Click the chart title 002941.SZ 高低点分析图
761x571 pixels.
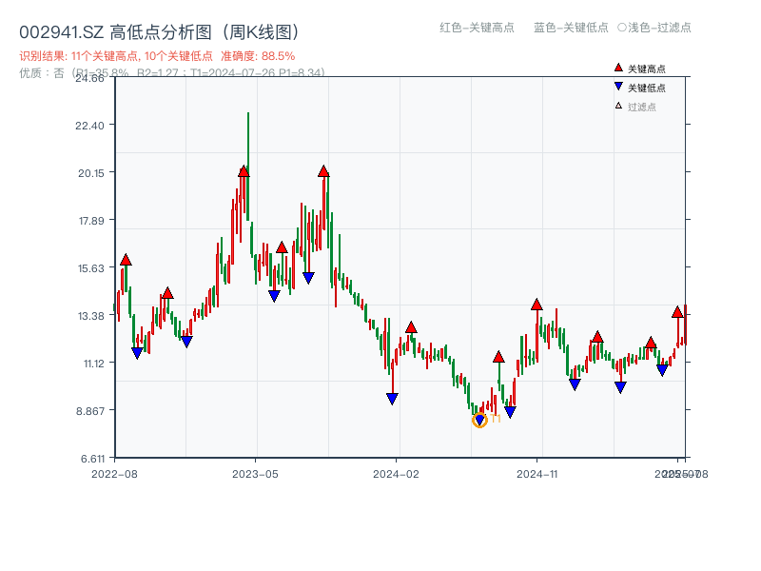coord(116,30)
